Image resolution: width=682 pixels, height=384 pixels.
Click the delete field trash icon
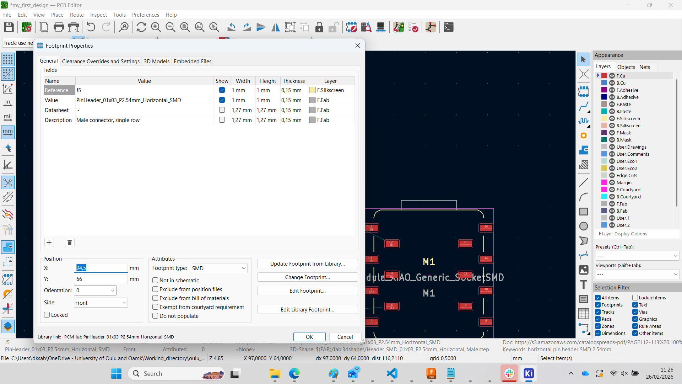click(70, 242)
